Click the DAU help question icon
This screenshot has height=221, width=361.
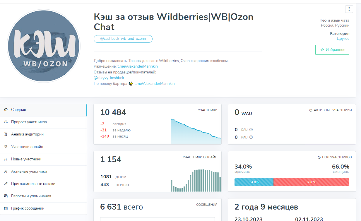pyautogui.click(x=251, y=130)
